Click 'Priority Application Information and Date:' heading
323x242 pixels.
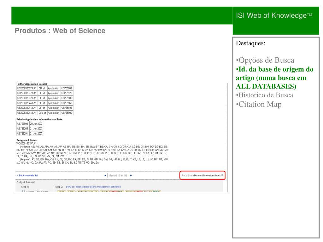(40, 119)
